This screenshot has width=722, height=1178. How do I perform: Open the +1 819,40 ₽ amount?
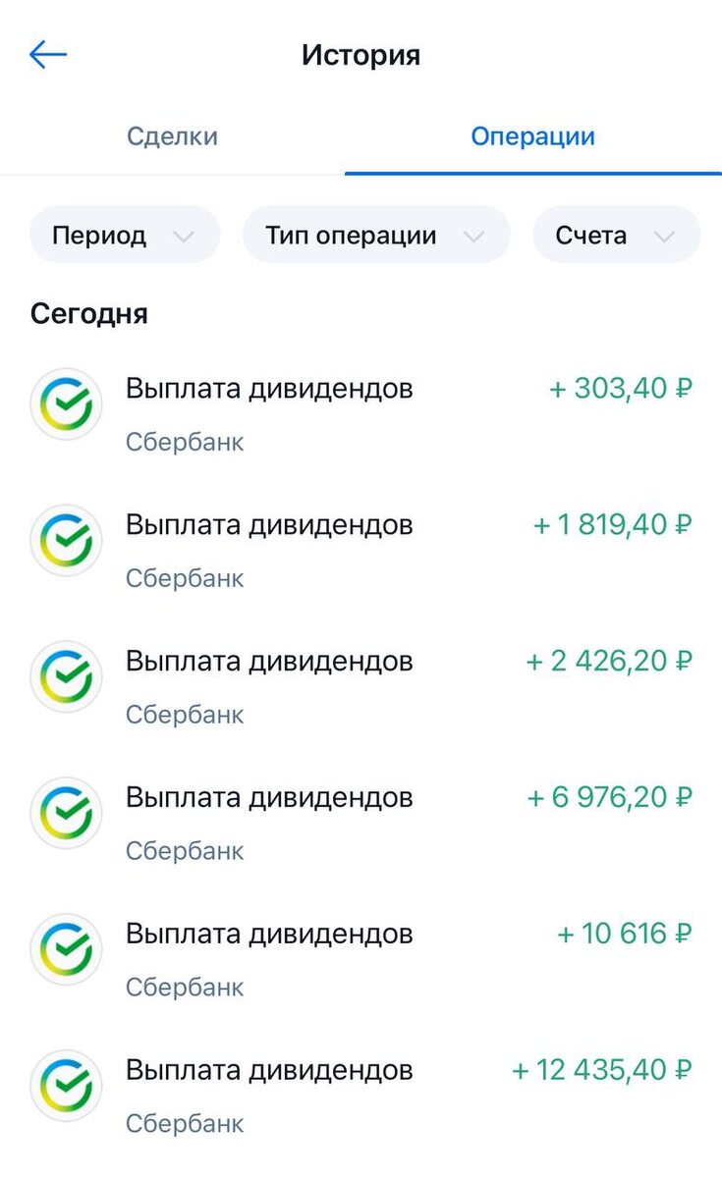tap(613, 525)
